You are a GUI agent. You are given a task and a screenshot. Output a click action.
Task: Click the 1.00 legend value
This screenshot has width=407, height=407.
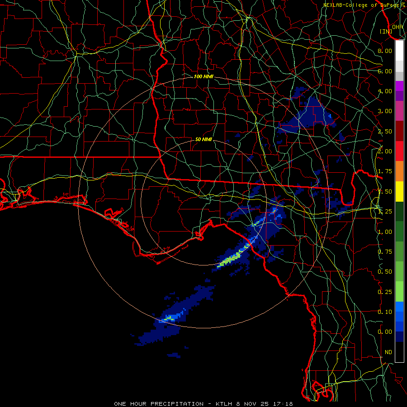point(385,232)
